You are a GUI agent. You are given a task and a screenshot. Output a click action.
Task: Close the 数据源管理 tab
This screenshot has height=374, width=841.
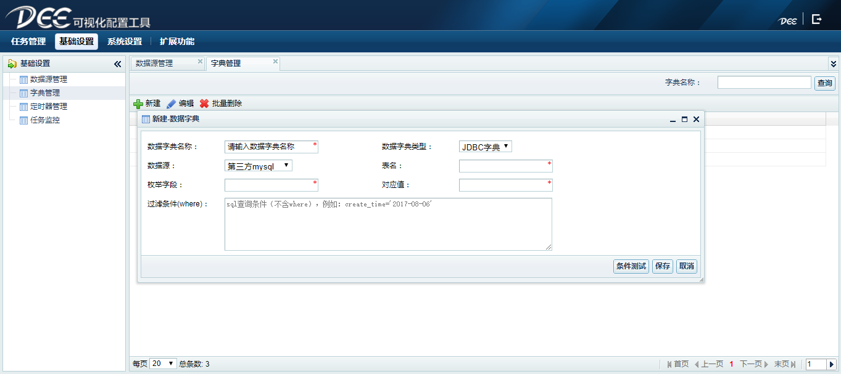click(x=200, y=62)
